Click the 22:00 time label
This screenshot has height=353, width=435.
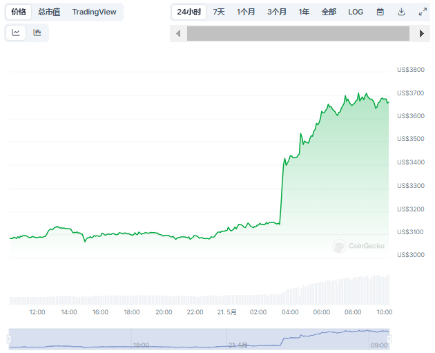point(195,312)
